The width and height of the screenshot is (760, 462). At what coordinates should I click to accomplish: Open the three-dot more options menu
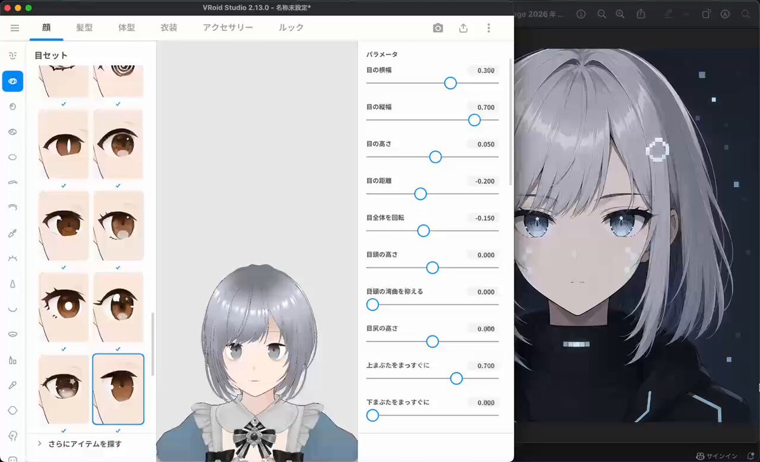pyautogui.click(x=489, y=28)
